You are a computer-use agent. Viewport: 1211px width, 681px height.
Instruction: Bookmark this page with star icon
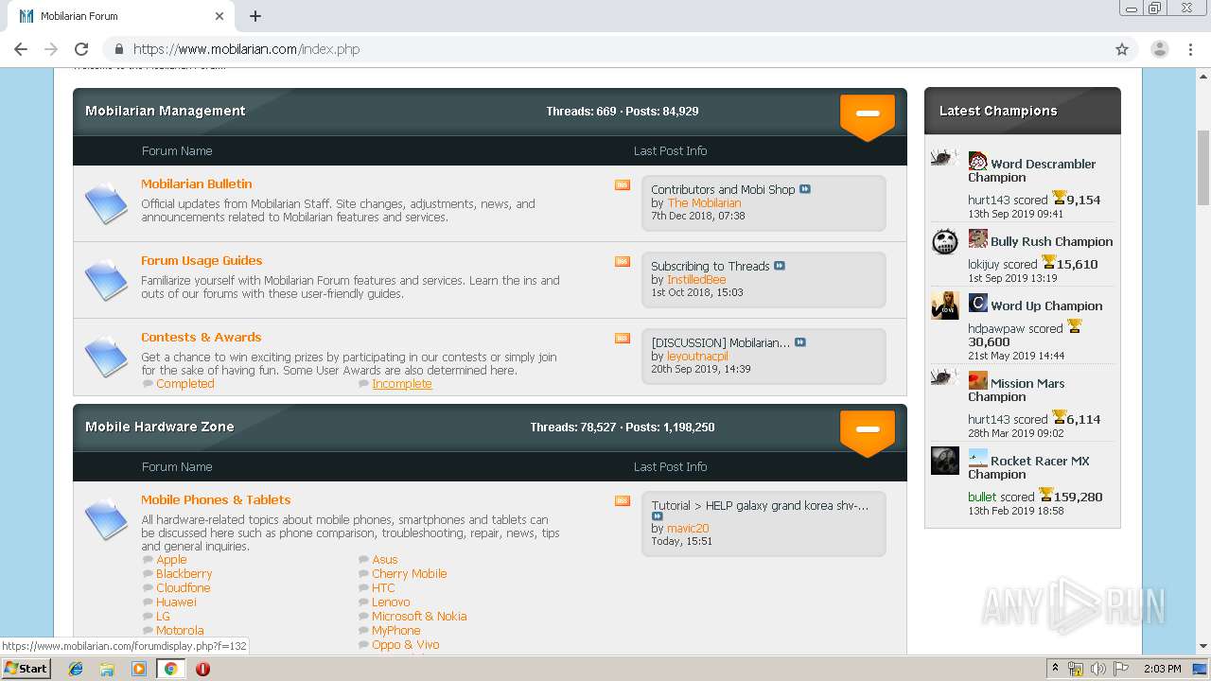point(1122,49)
